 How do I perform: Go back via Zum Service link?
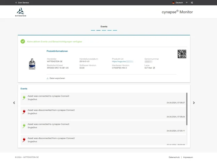tap(23, 2)
